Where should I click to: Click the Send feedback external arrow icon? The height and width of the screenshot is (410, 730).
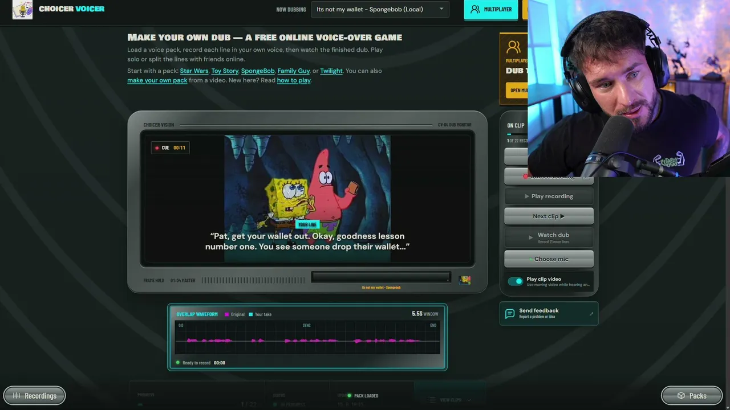591,313
